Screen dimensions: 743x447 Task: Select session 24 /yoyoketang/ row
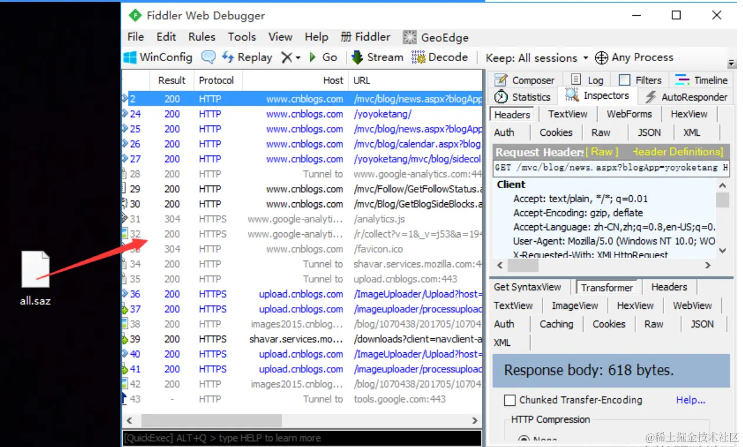point(302,114)
